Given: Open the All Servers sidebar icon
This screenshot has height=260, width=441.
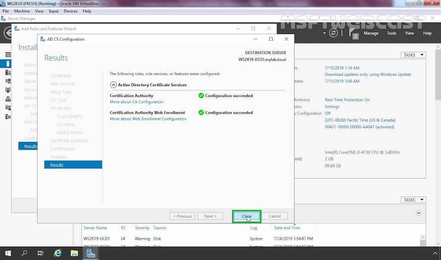Looking at the screenshot, I should click(8, 72).
